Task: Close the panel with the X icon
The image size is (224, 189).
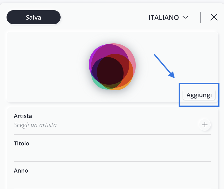Action: coord(214,17)
